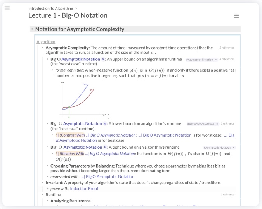The height and width of the screenshot is (209, 262).
Task: Click the Lecture 1 - Big-O Notation title
Action: [68, 15]
